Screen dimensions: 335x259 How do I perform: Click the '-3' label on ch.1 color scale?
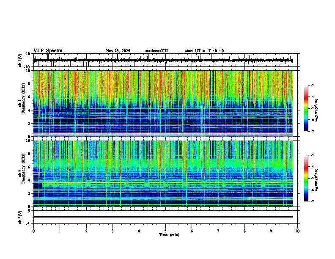(x=312, y=85)
